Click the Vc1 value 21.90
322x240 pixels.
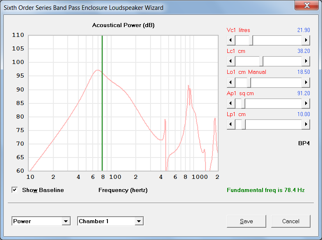coord(304,30)
